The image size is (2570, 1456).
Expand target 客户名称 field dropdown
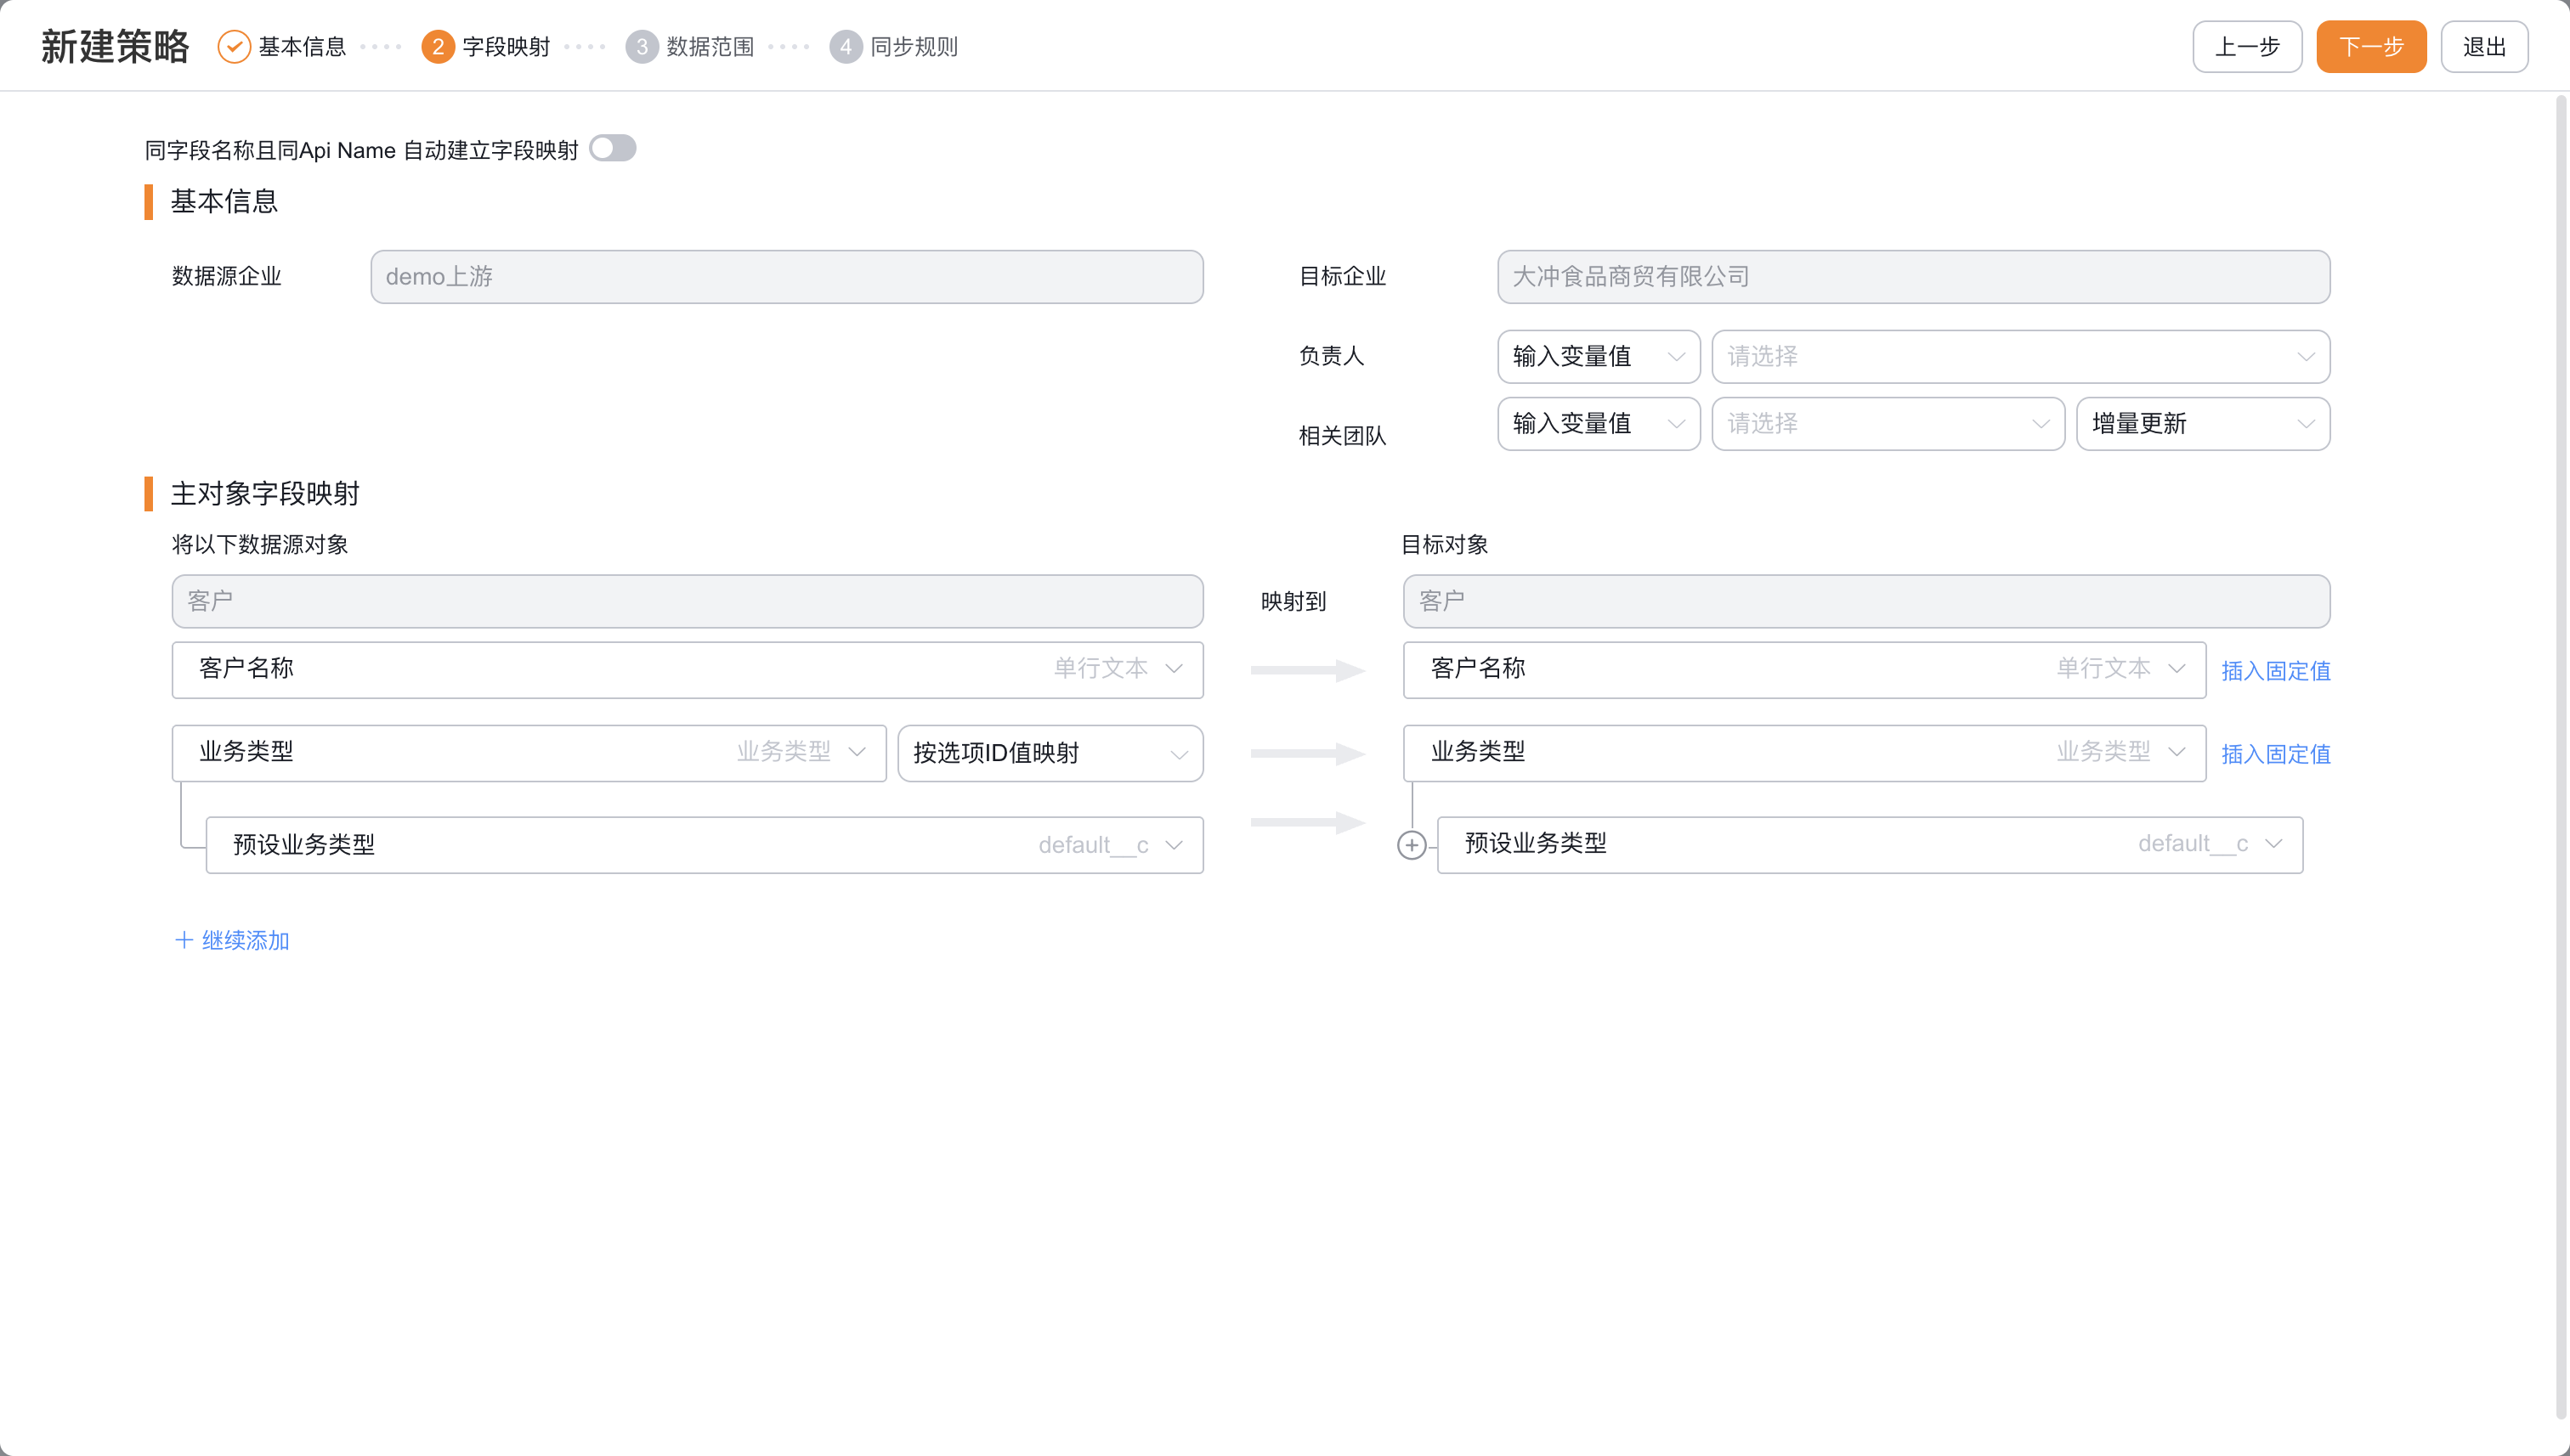[x=1803, y=669]
